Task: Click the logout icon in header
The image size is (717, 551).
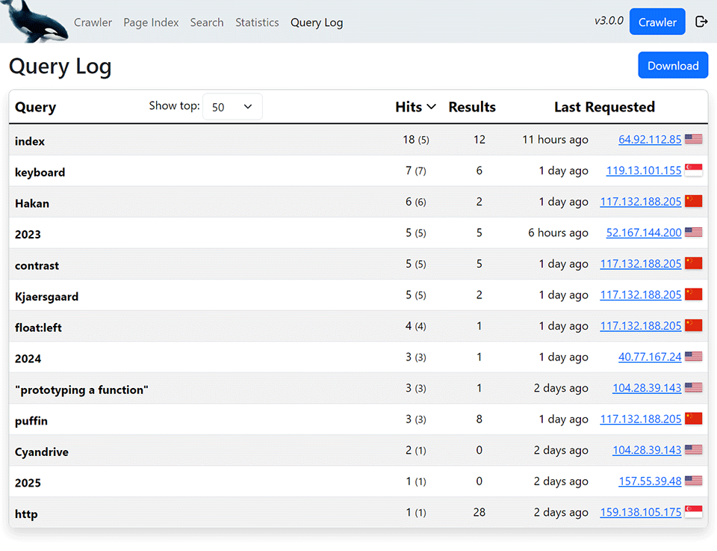Action: [x=701, y=22]
